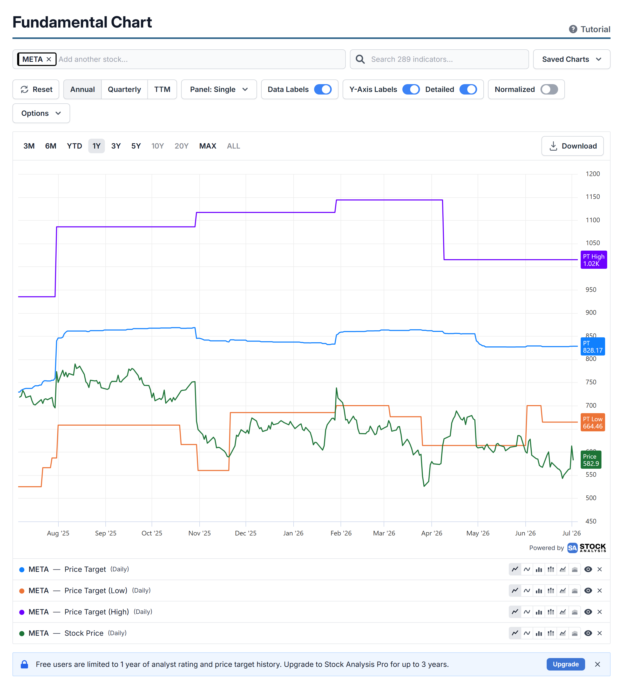
Task: Set Price Target row to stacked area chart
Action: (x=575, y=569)
